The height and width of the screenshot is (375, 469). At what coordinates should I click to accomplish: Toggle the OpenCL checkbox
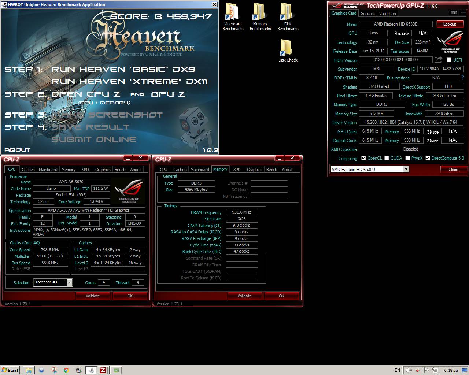pyautogui.click(x=363, y=158)
